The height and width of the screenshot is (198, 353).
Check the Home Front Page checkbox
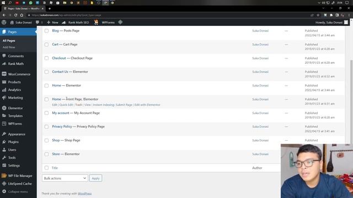tap(46, 99)
